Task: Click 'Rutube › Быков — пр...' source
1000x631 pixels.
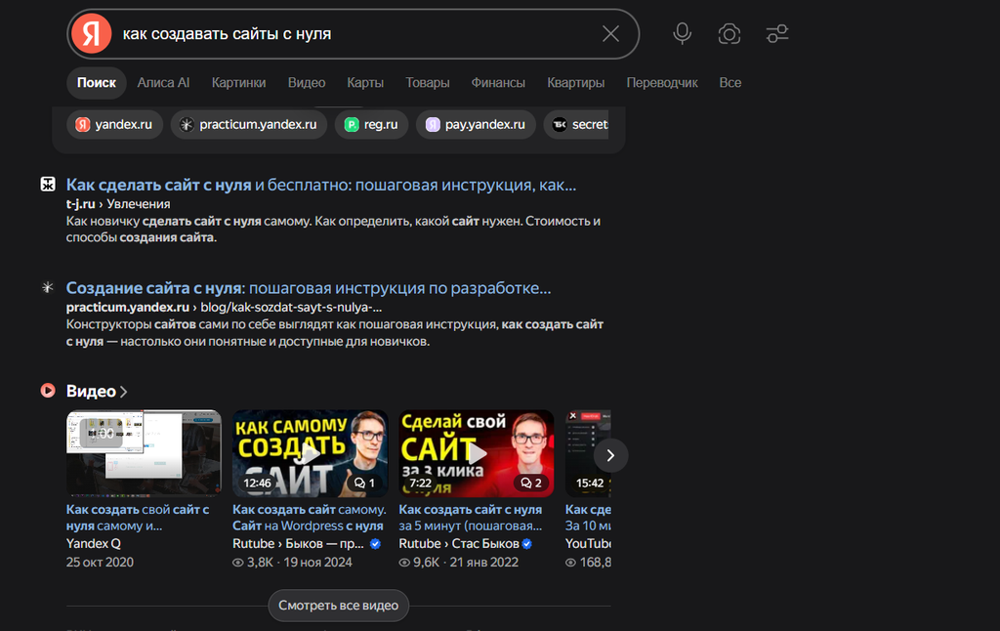Action: click(x=299, y=544)
